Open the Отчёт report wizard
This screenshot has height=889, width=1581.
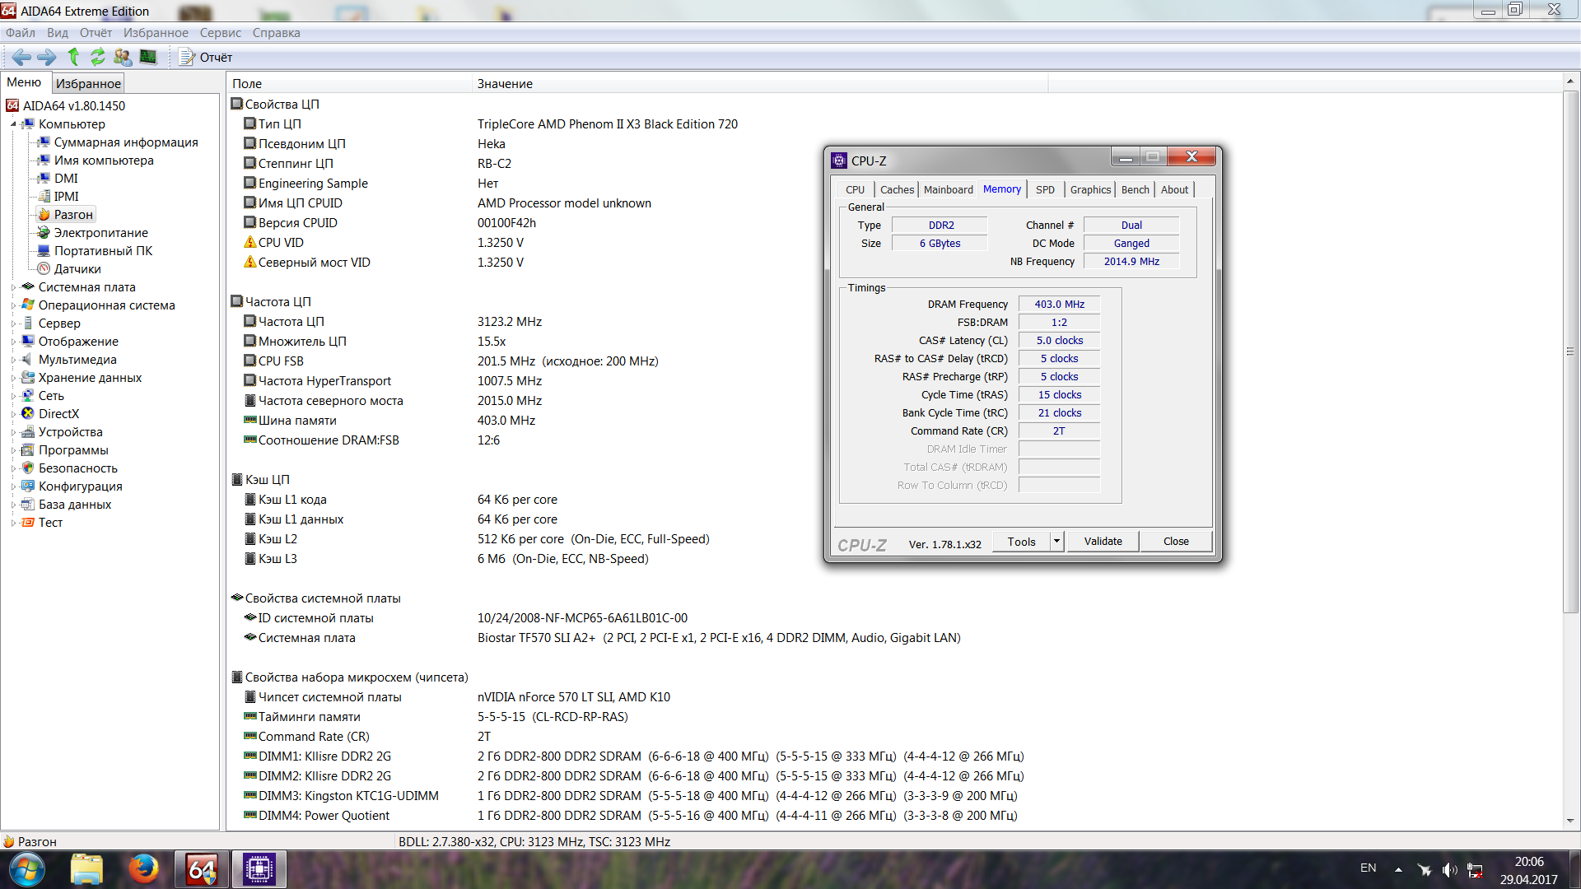point(207,57)
